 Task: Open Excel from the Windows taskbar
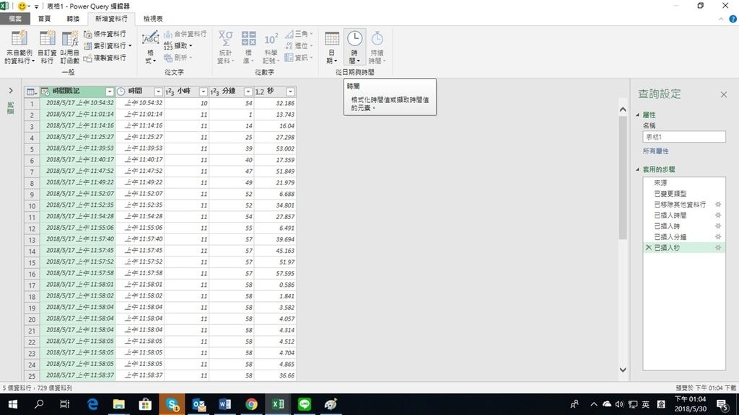click(278, 404)
